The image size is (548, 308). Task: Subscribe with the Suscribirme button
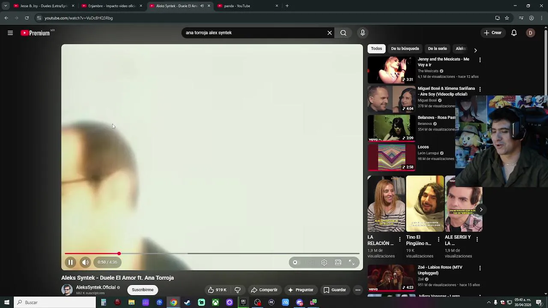[143, 290]
